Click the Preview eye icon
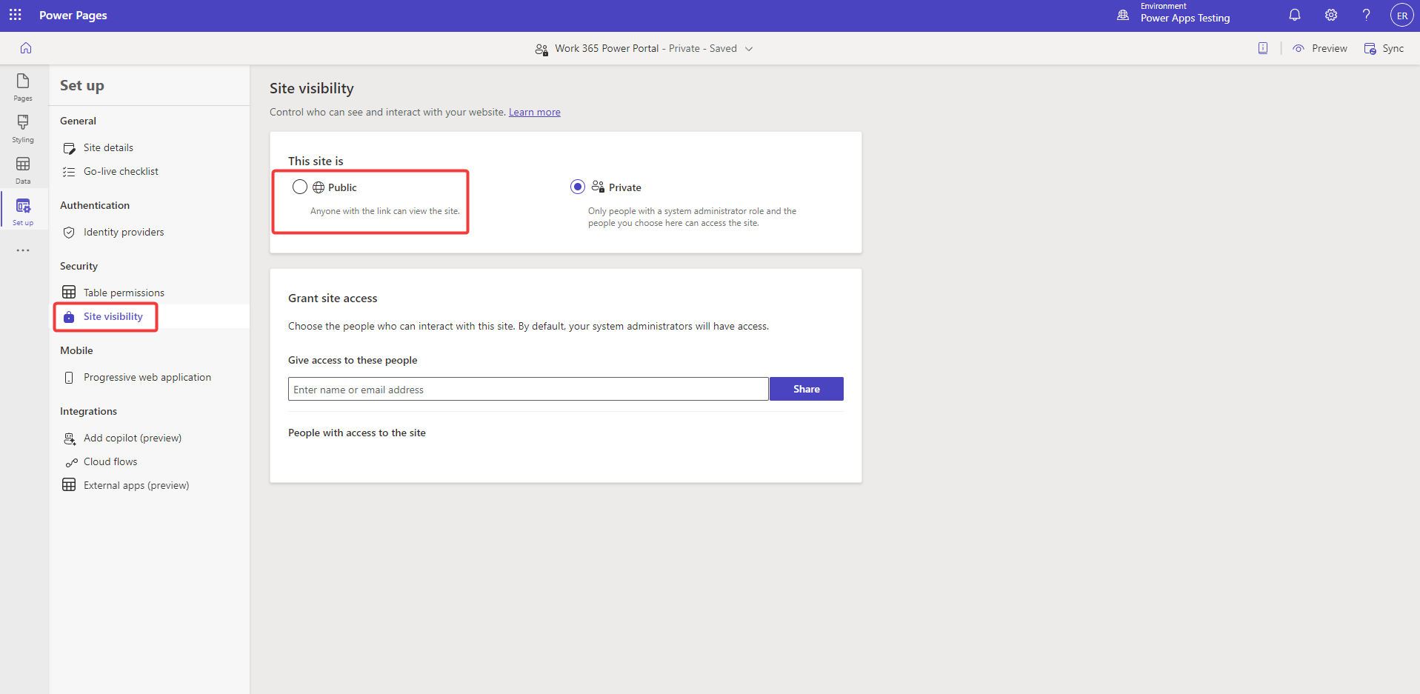This screenshot has width=1420, height=694. [x=1299, y=48]
